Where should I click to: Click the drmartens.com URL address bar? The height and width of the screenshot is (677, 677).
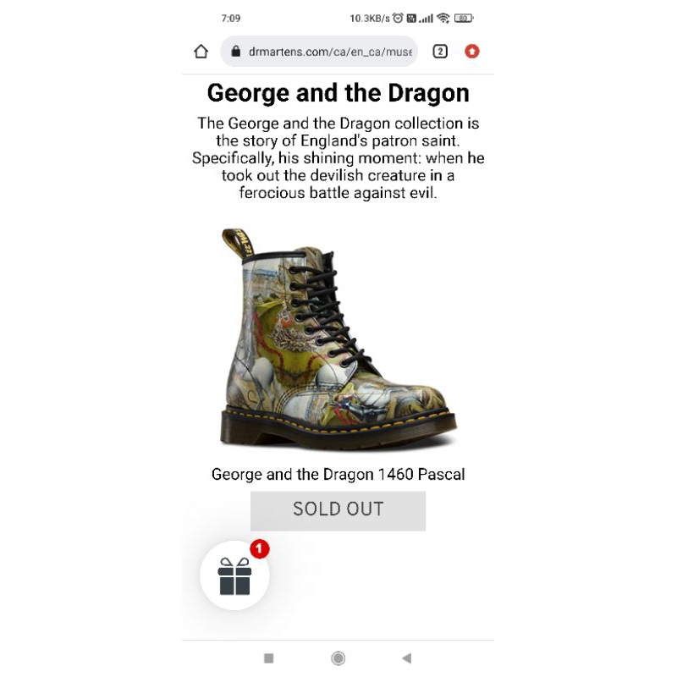click(x=319, y=52)
